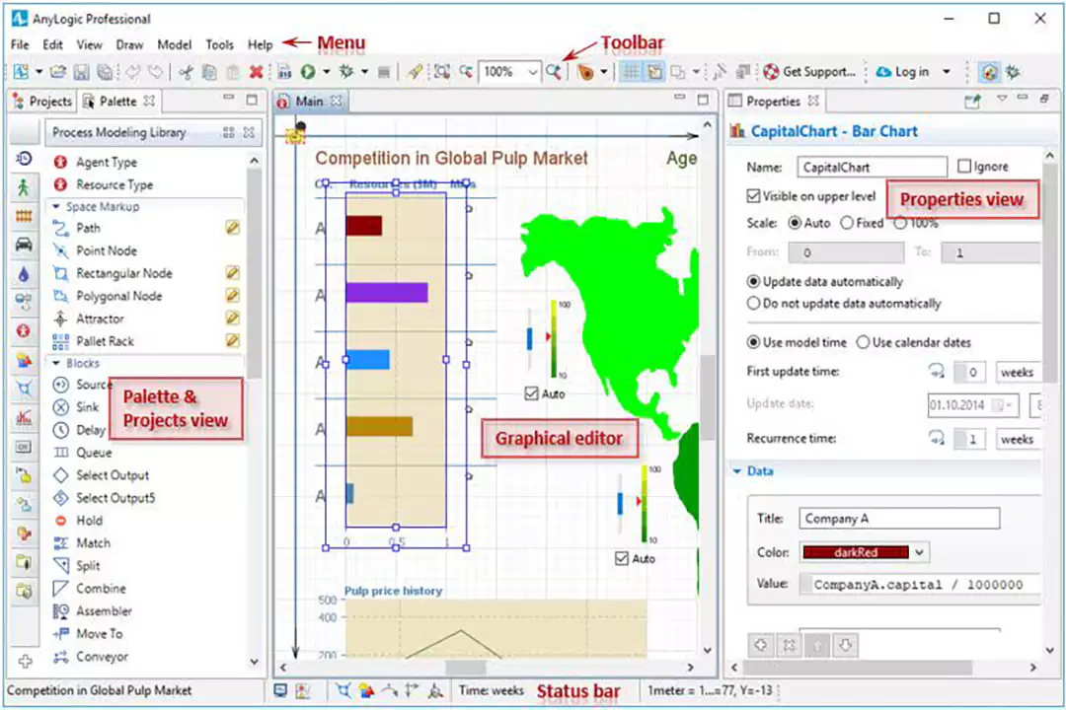1066x710 pixels.
Task: Open the Draw menu
Action: (x=129, y=44)
